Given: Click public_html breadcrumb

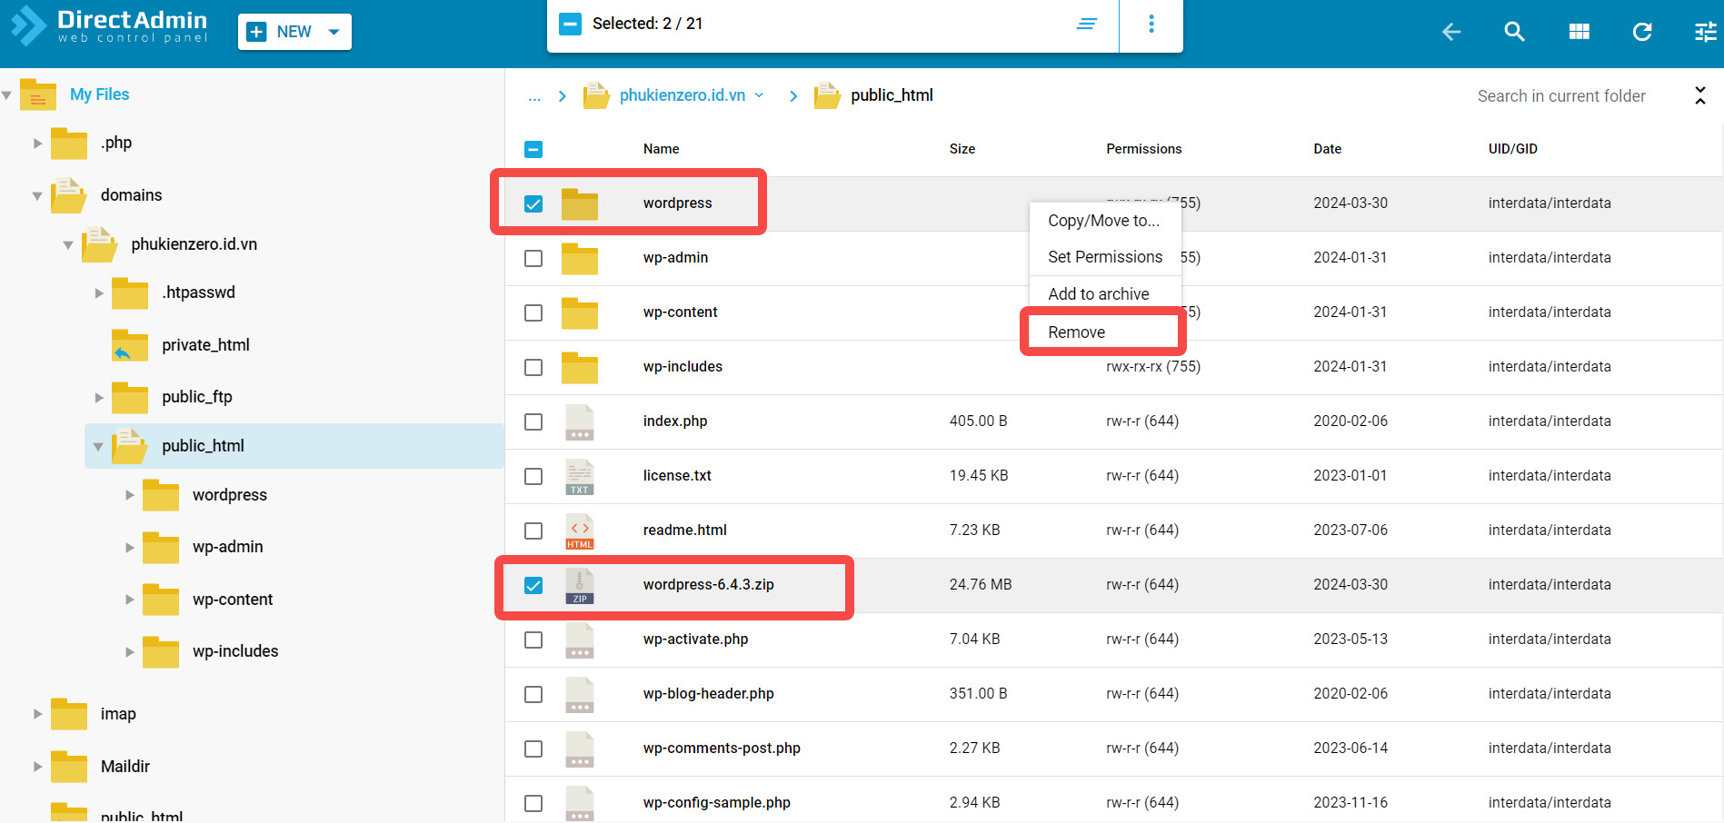Looking at the screenshot, I should coord(892,95).
